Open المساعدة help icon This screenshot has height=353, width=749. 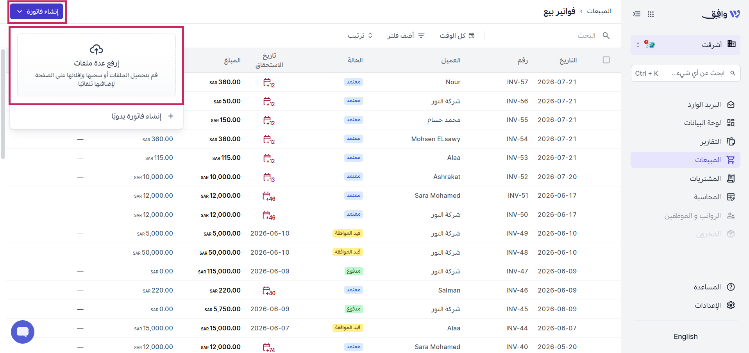(731, 287)
